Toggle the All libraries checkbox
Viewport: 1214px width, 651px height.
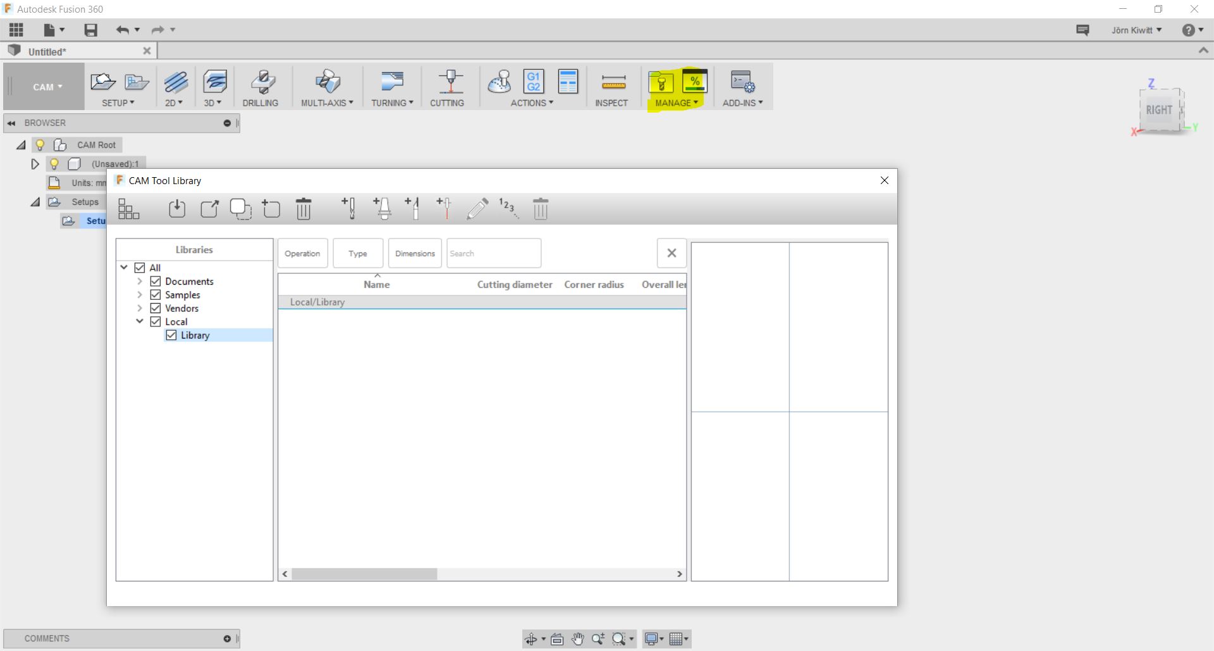pos(140,268)
